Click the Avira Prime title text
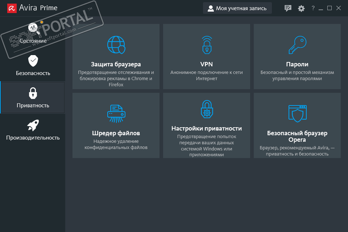This screenshot has width=348, height=232. click(x=38, y=8)
